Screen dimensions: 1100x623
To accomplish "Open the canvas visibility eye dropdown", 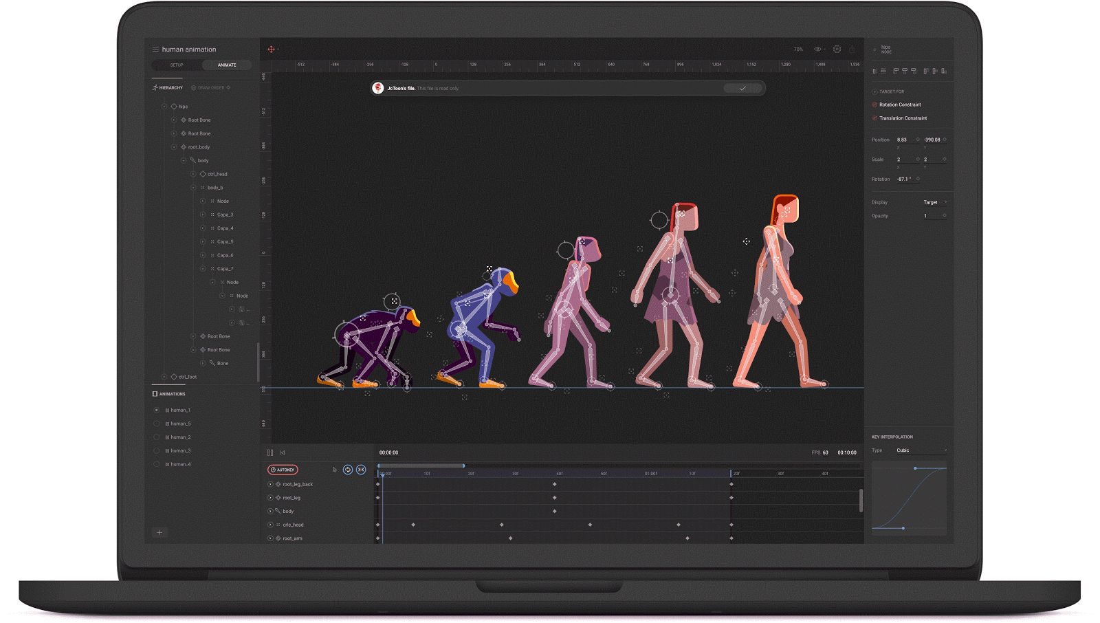I will (819, 50).
